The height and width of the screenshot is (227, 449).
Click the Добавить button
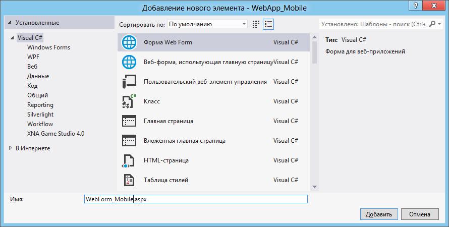(379, 214)
